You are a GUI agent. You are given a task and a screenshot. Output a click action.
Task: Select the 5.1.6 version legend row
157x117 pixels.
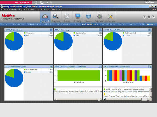(x=137, y=35)
